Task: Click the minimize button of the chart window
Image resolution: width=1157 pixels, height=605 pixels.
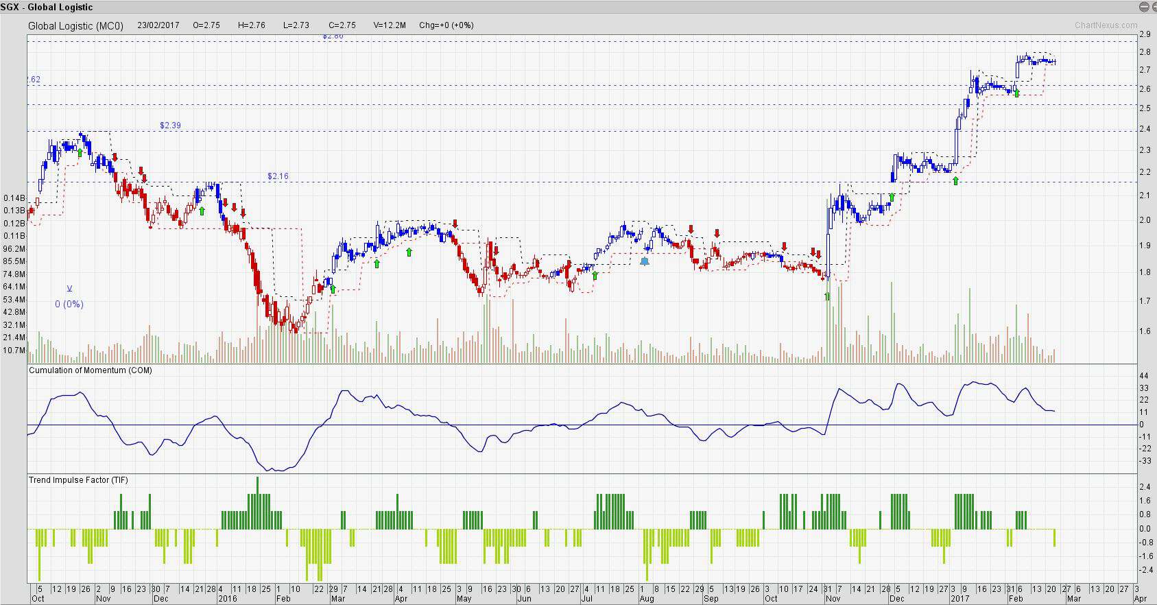Action: tap(1143, 7)
